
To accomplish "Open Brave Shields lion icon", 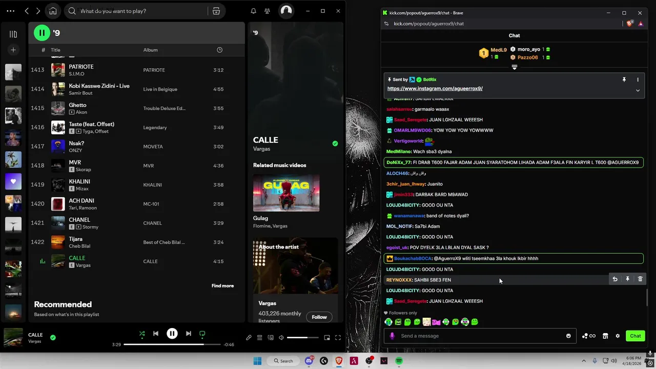I will (630, 24).
